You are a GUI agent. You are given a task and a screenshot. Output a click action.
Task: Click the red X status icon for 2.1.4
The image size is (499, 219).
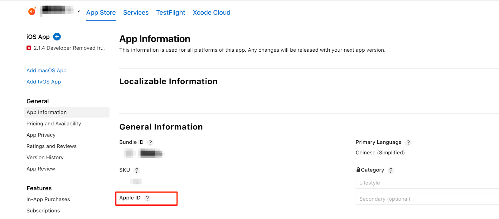click(29, 48)
